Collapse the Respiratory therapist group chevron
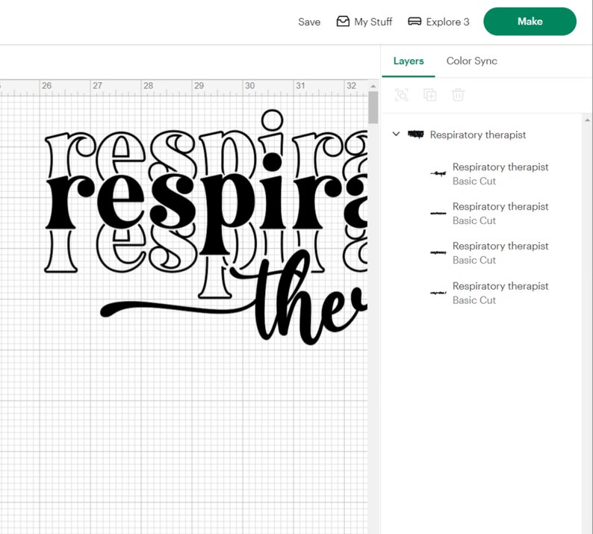593x534 pixels. coord(396,134)
